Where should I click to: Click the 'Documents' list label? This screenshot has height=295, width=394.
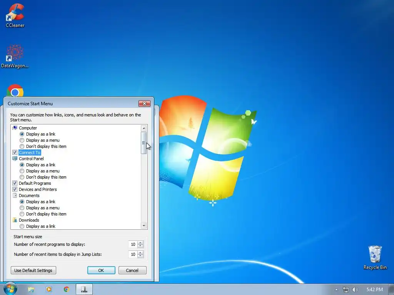(x=29, y=196)
